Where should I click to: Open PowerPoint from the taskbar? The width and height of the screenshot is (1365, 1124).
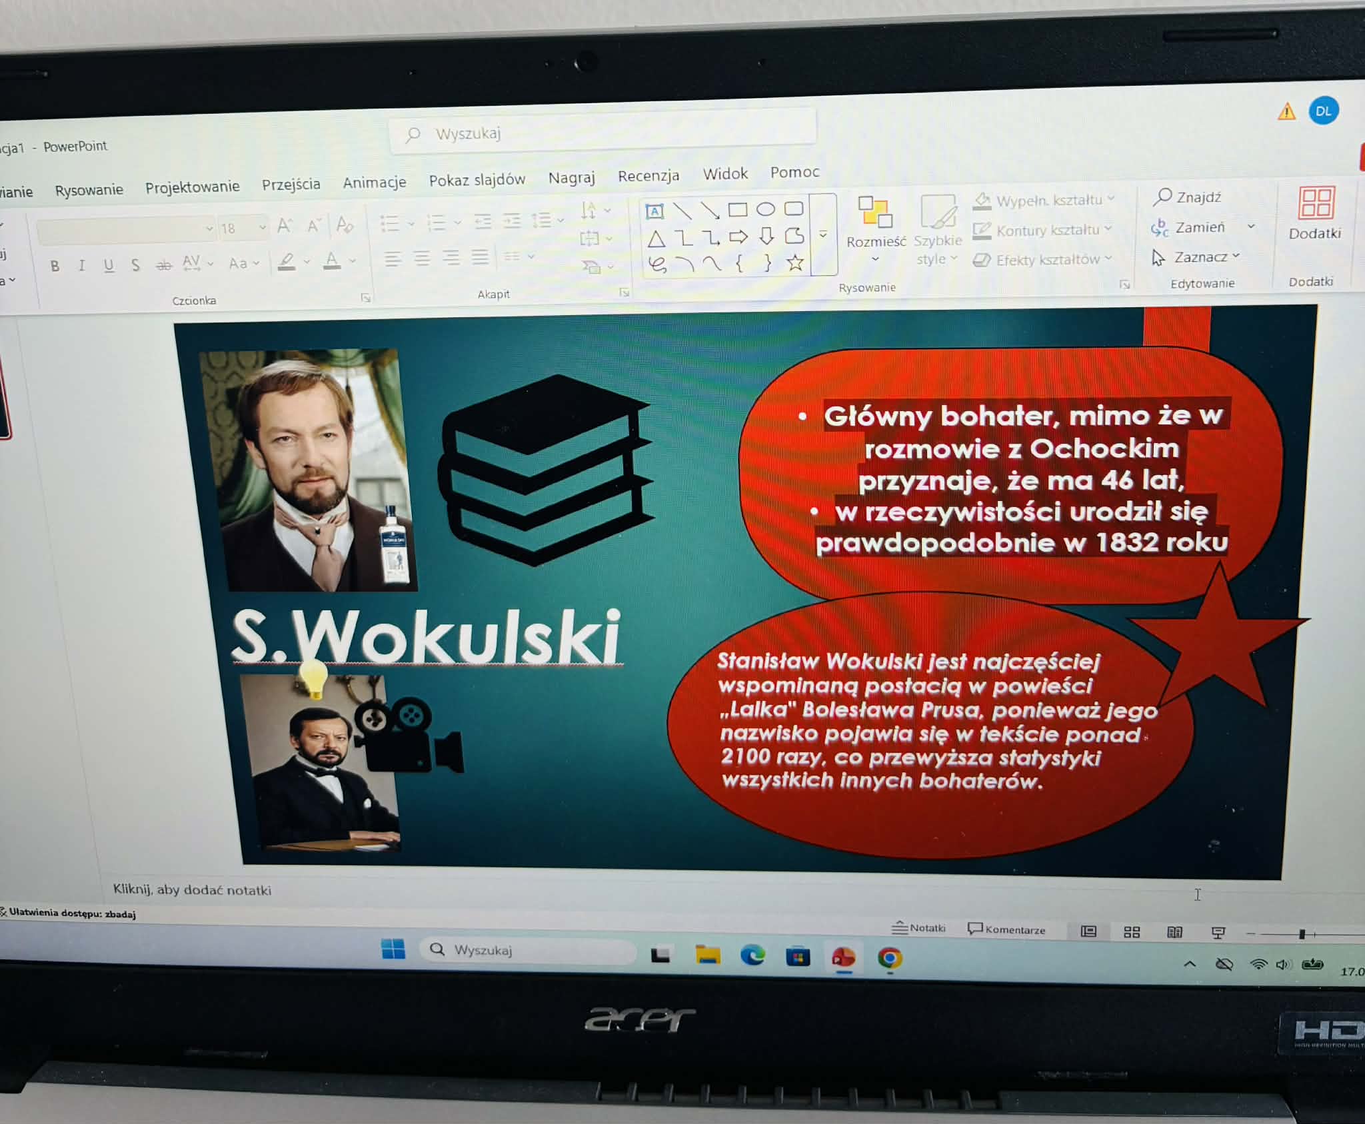coord(843,958)
